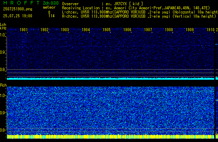Click the 1901 time marker
The width and height of the screenshot is (218, 142).
click(x=24, y=30)
